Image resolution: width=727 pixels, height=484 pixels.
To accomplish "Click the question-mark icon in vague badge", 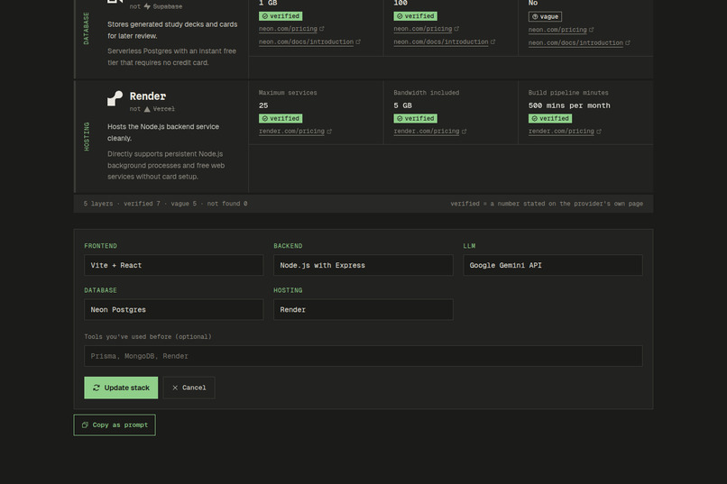I will (535, 16).
